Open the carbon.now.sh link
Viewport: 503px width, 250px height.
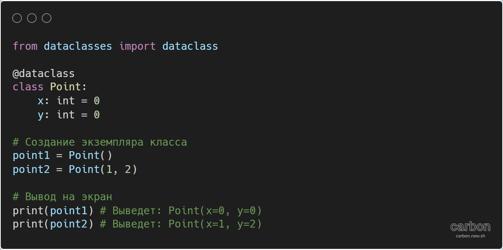coord(470,236)
